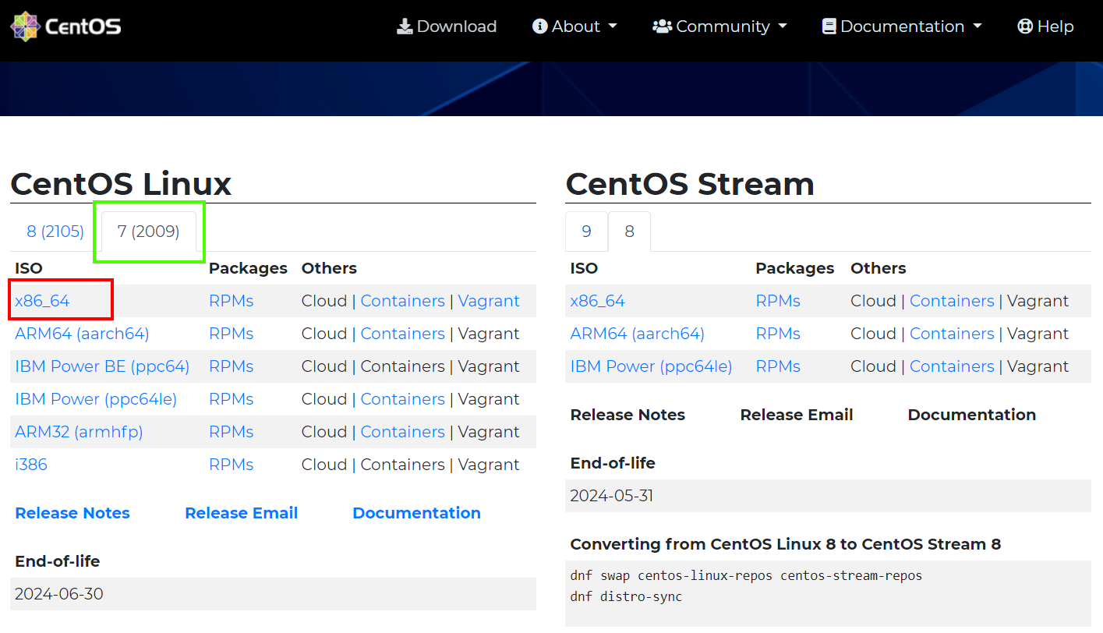Viewport: 1103px width, 633px height.
Task: Click the Release Email link
Action: tap(241, 513)
